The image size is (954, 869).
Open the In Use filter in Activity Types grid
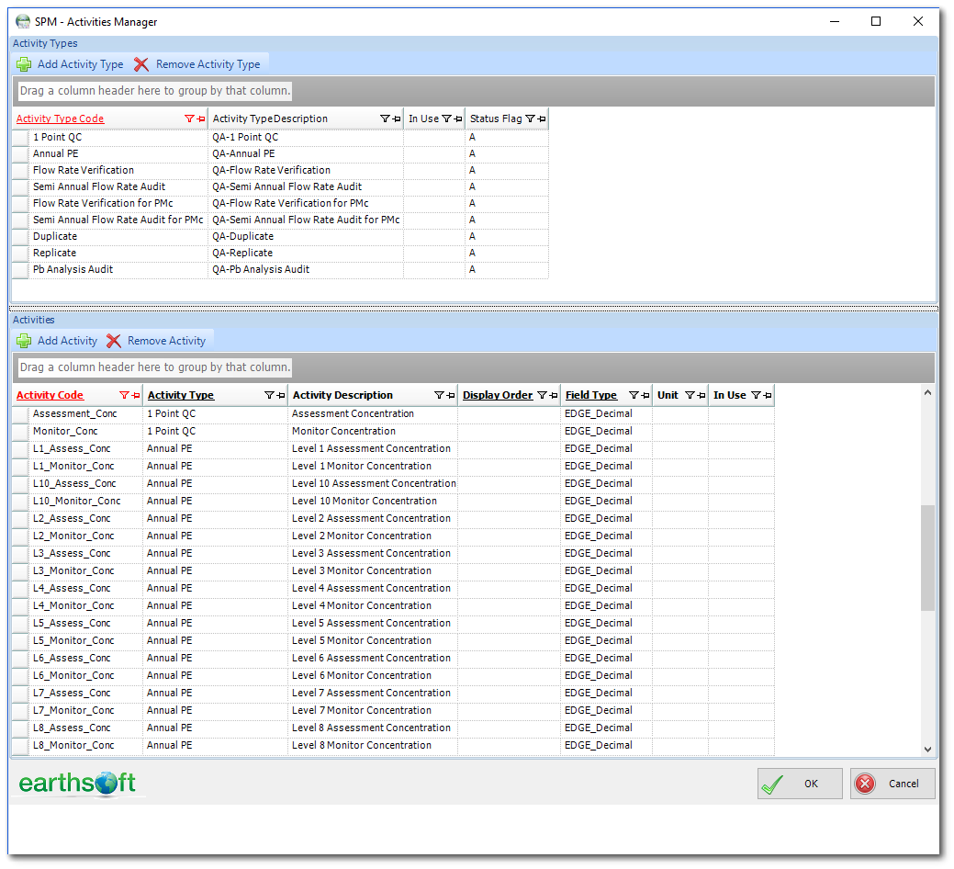click(446, 118)
